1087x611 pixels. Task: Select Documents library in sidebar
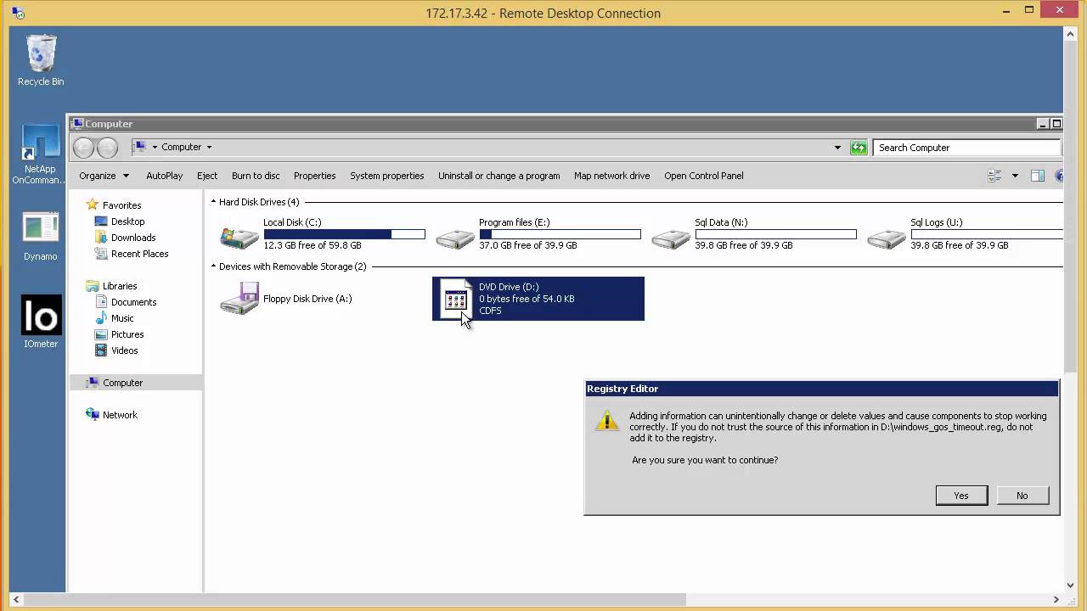tap(133, 302)
